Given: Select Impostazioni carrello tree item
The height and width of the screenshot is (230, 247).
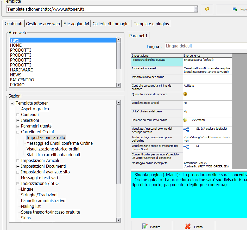Looking at the screenshot, I should 46,137.
